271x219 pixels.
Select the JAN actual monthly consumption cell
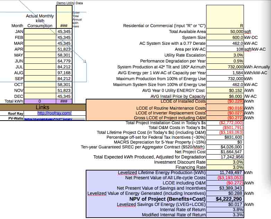40,32
